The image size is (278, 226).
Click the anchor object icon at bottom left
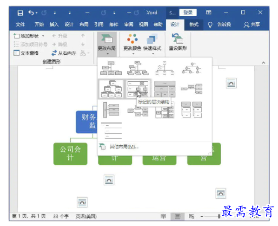click(82, 202)
